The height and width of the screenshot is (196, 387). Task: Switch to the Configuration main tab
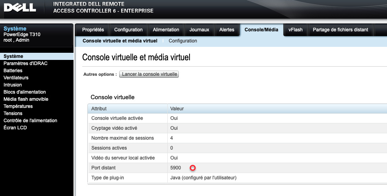click(128, 30)
